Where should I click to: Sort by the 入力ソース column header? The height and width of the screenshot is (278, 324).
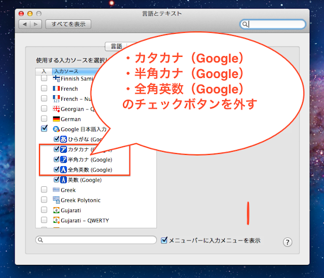point(74,71)
